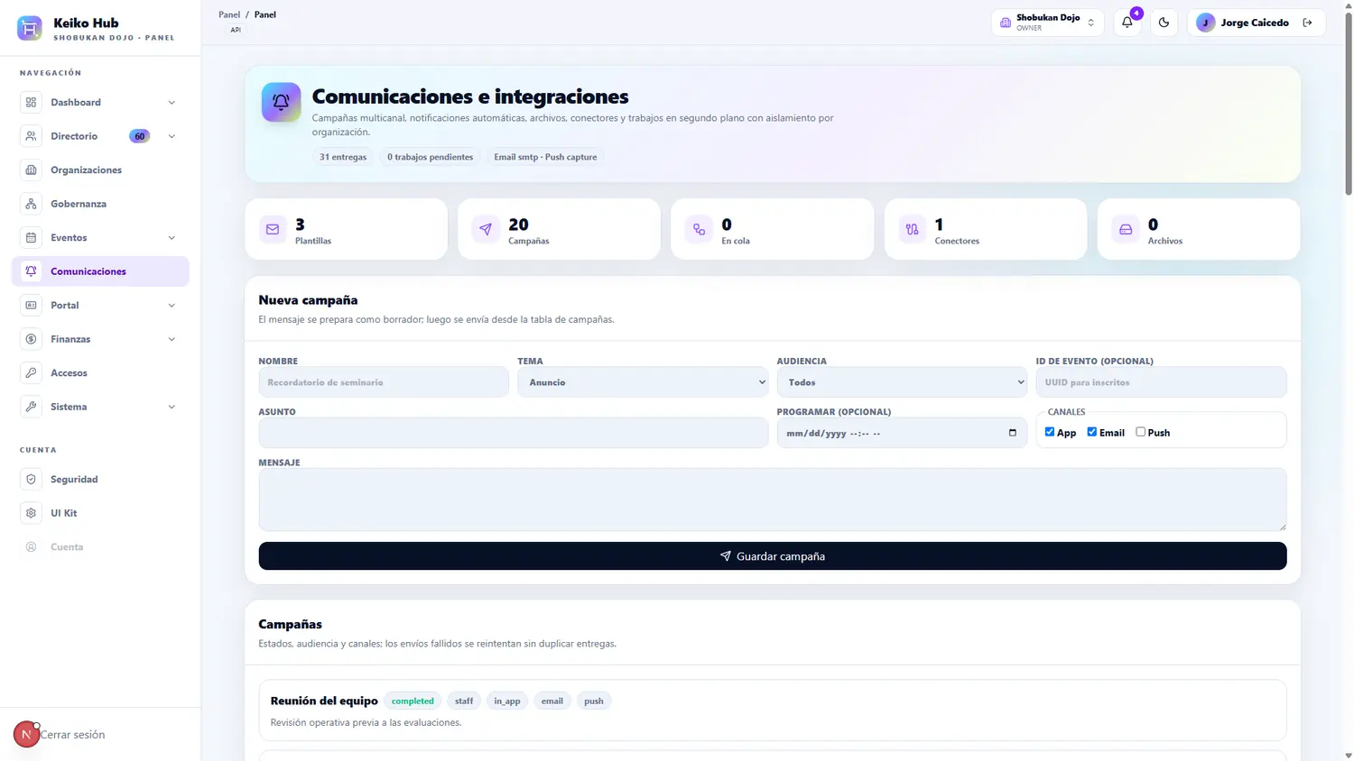Click the Organizaciones building icon

pyautogui.click(x=31, y=170)
